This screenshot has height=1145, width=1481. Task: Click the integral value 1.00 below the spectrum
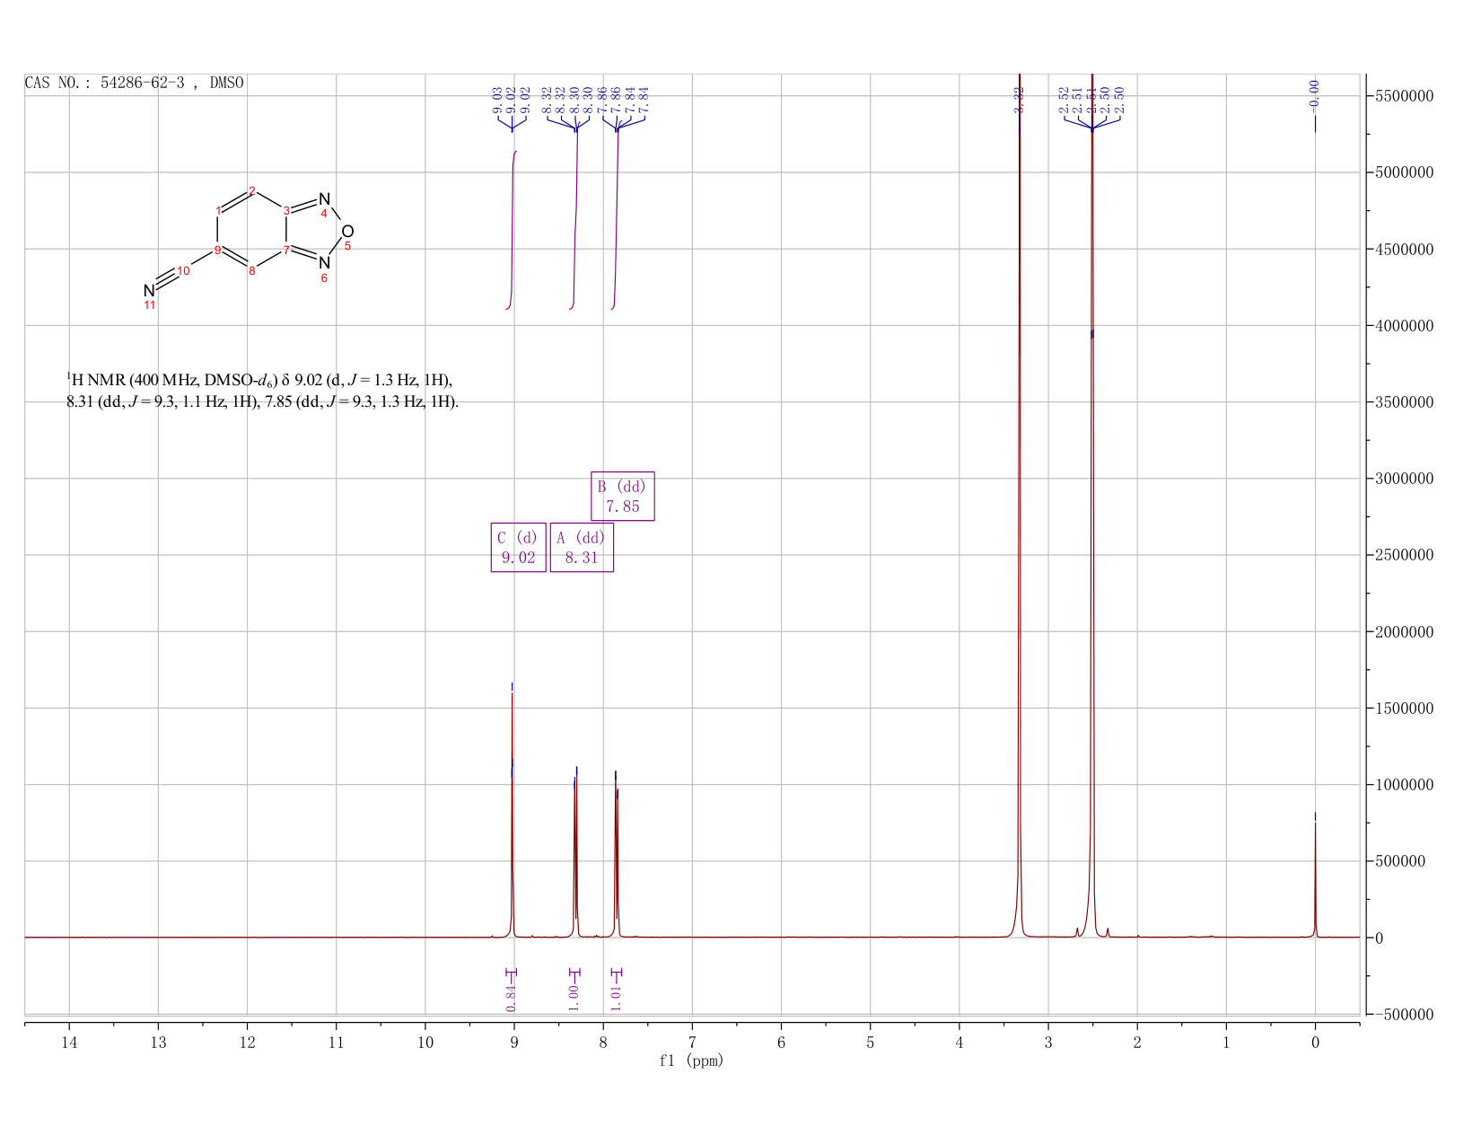click(x=574, y=997)
